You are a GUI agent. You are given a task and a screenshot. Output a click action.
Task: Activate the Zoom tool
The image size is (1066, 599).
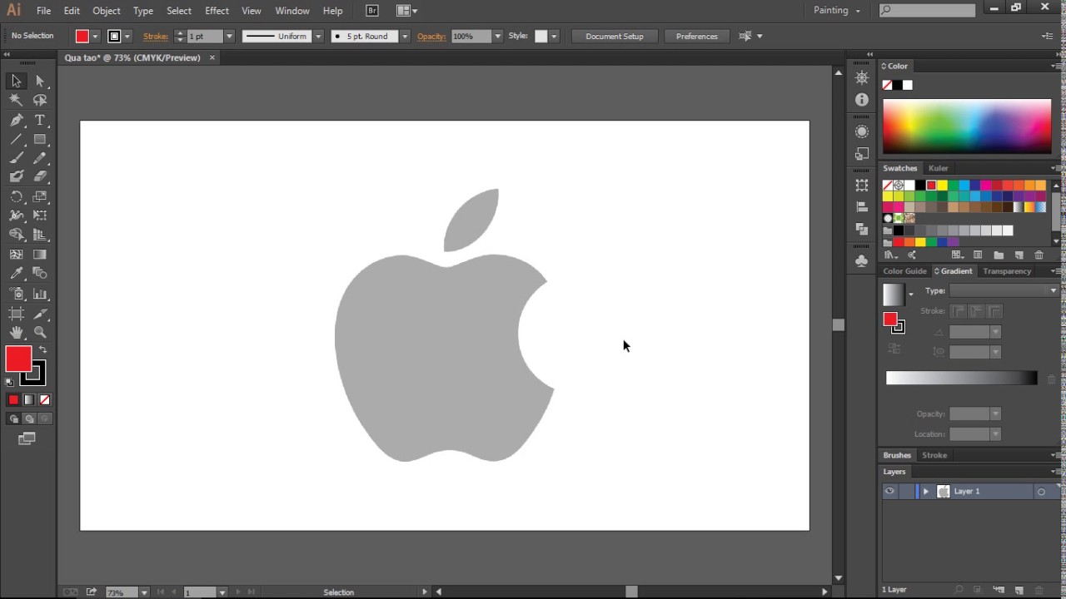point(39,333)
